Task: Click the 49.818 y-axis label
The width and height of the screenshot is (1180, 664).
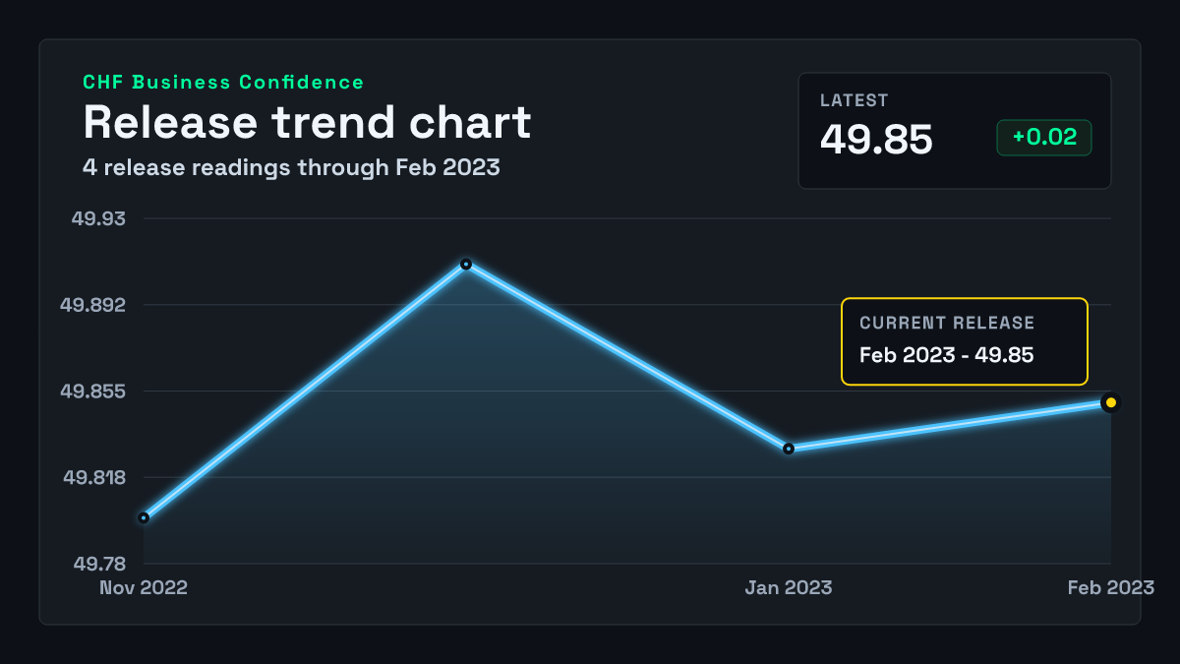Action: pos(94,478)
